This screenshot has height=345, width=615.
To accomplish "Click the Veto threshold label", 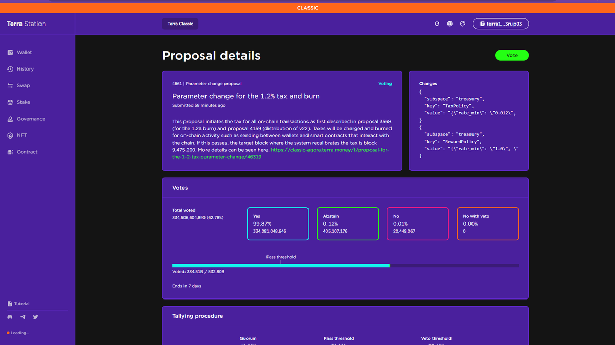I will pos(436,338).
